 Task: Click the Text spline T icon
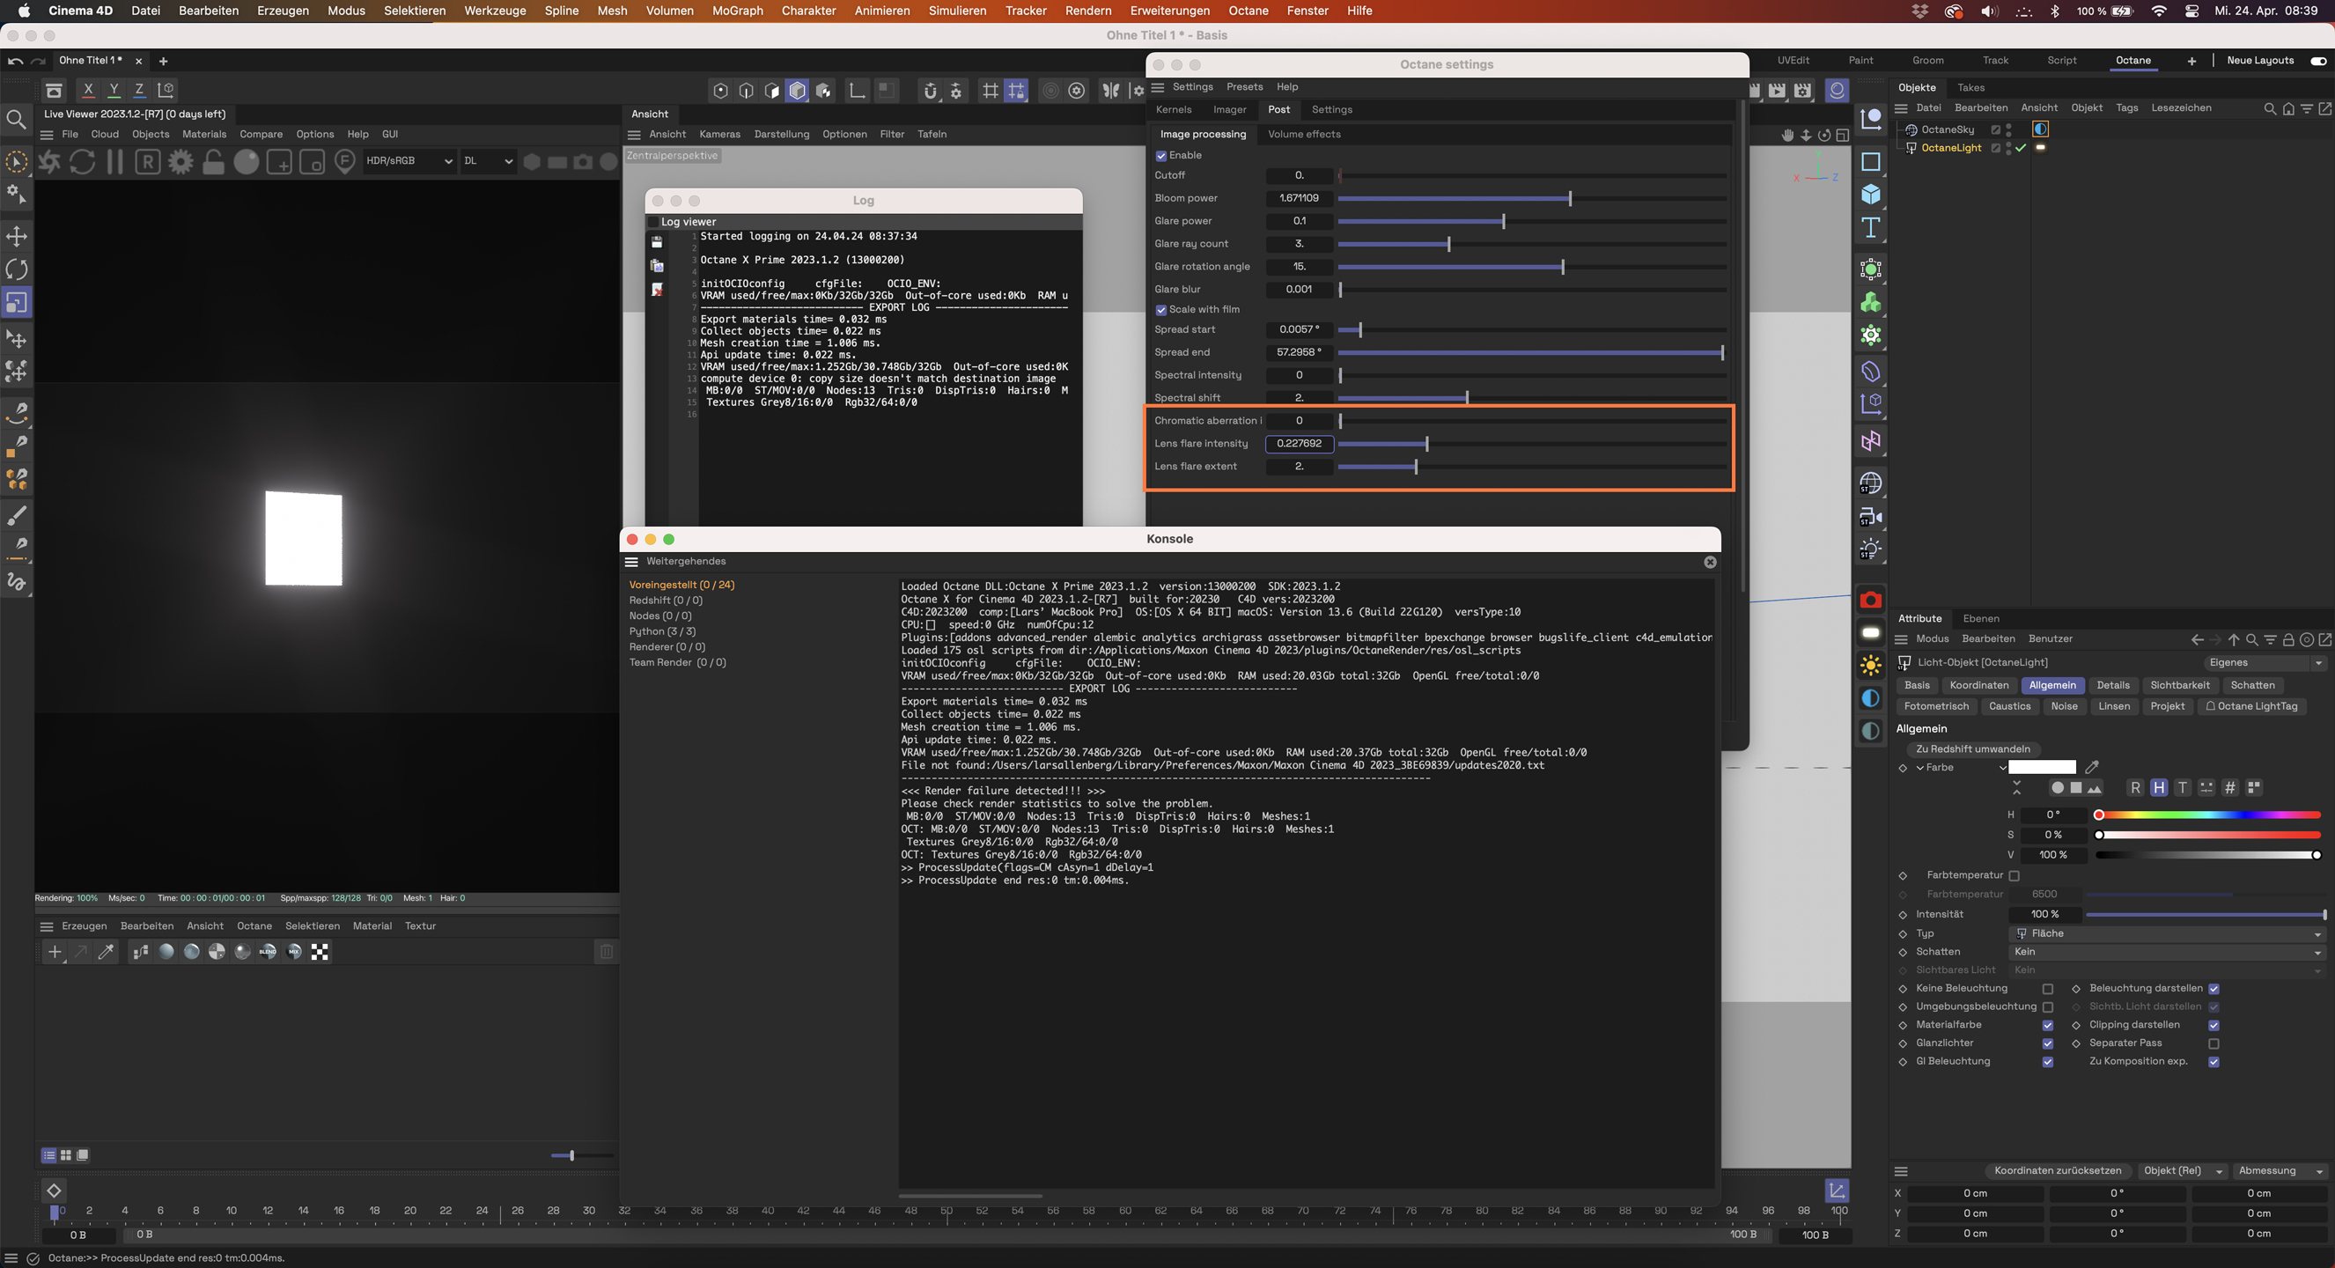click(1871, 227)
